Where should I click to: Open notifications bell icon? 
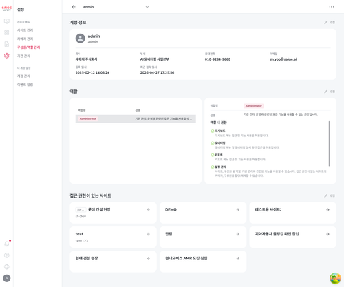[x=7, y=244]
